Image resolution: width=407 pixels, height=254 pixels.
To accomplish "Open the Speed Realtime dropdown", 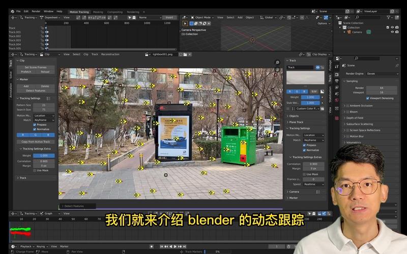I will 313,184.
